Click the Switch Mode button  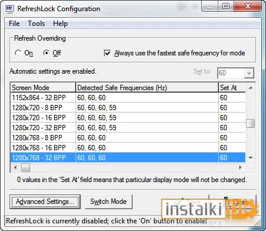tap(109, 202)
